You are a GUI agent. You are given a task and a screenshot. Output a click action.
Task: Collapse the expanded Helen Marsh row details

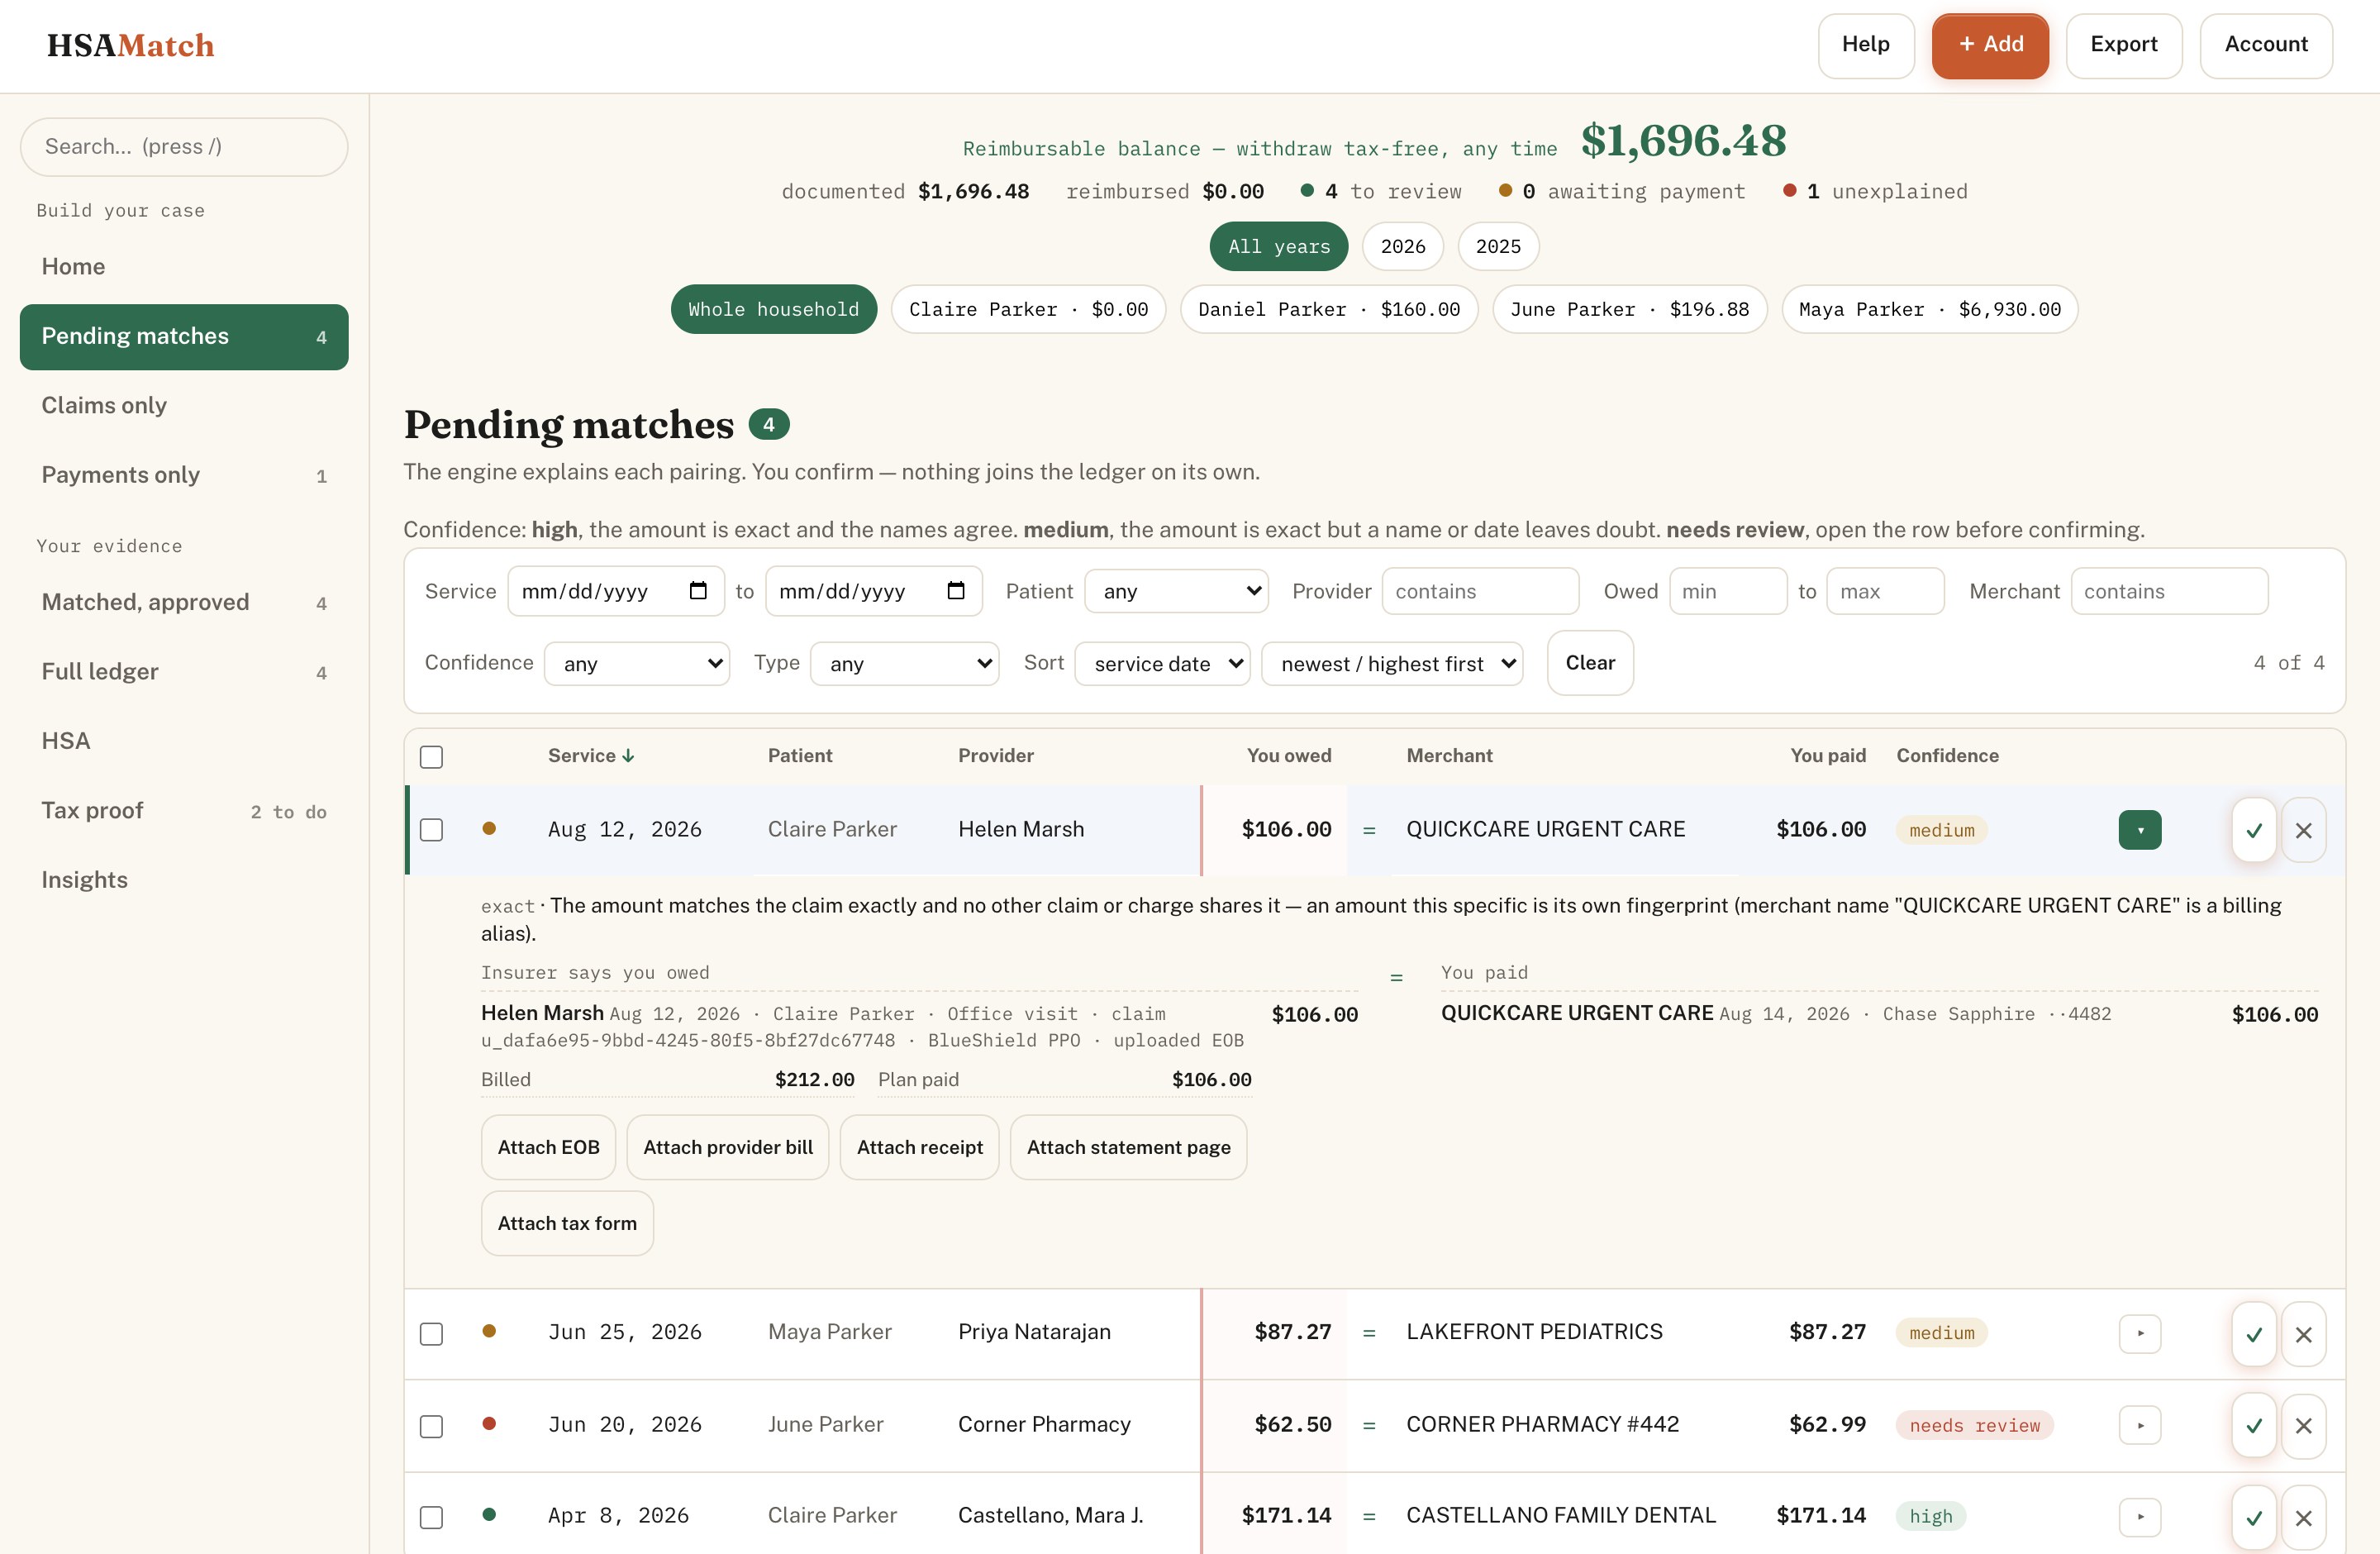pyautogui.click(x=2140, y=830)
